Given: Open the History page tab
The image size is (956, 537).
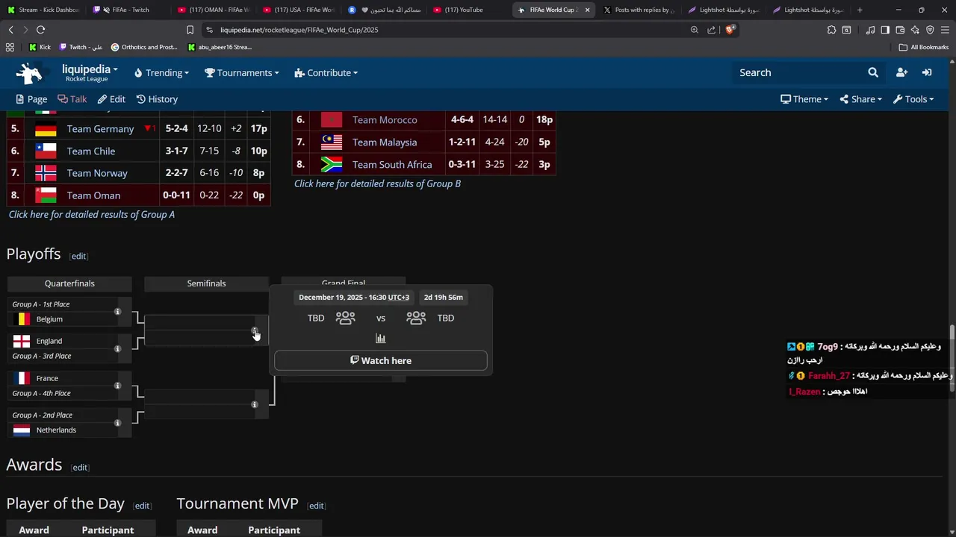Looking at the screenshot, I should [157, 99].
